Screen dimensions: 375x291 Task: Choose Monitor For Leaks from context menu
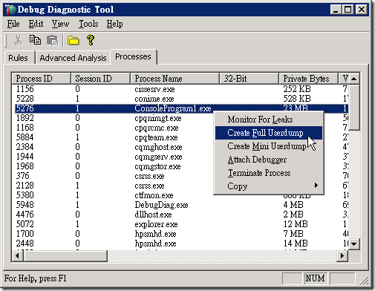point(269,120)
